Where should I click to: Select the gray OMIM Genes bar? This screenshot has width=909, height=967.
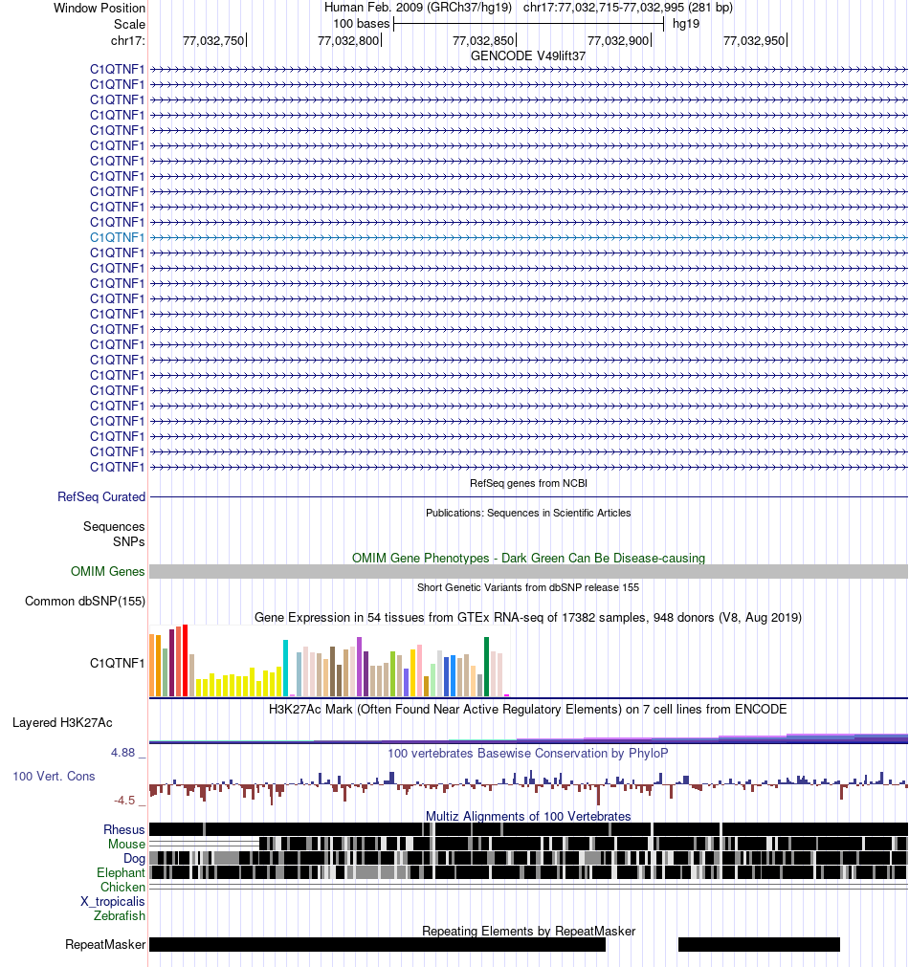point(528,571)
